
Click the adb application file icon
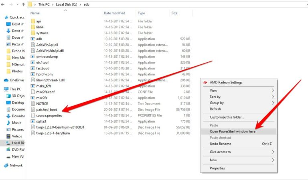pyautogui.click(x=33, y=39)
